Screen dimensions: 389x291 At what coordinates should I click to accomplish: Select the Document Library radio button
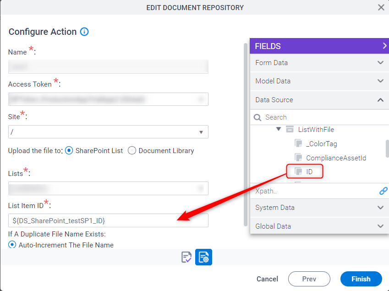(x=132, y=150)
